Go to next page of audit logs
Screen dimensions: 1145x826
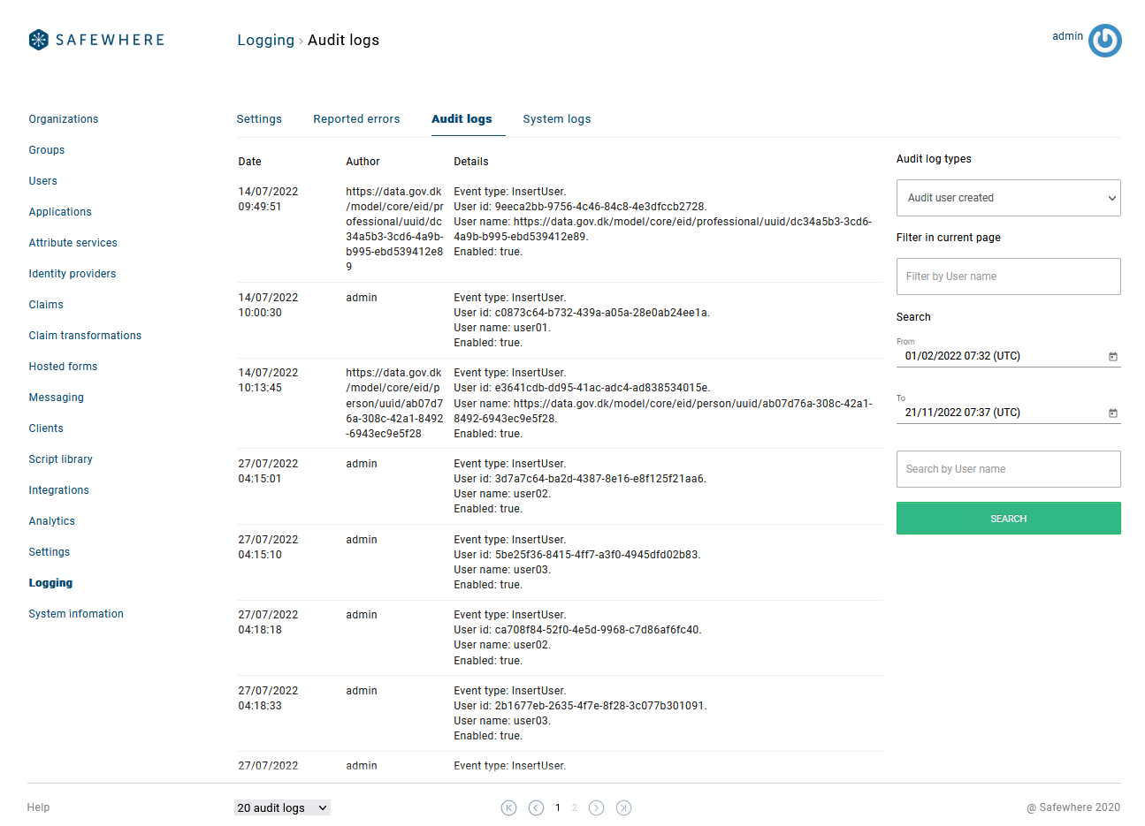tap(596, 807)
